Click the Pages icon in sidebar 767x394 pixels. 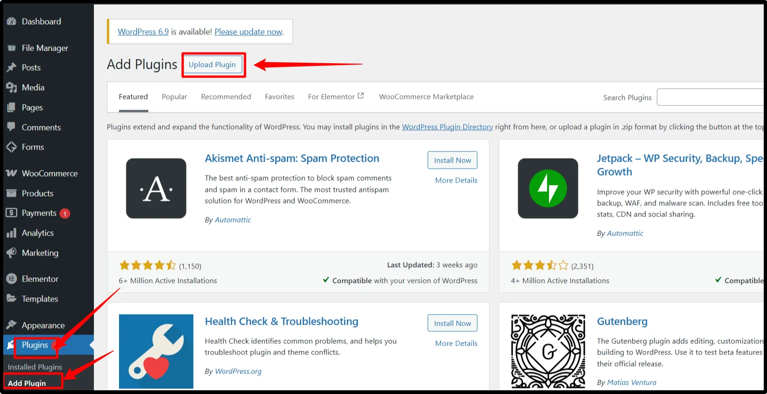[x=11, y=107]
